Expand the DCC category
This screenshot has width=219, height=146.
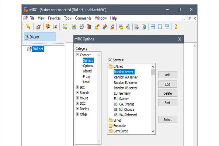pyautogui.click(x=77, y=103)
